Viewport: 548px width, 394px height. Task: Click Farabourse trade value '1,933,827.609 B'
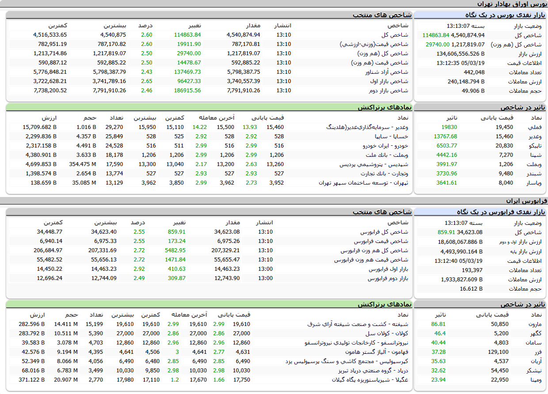(x=461, y=279)
